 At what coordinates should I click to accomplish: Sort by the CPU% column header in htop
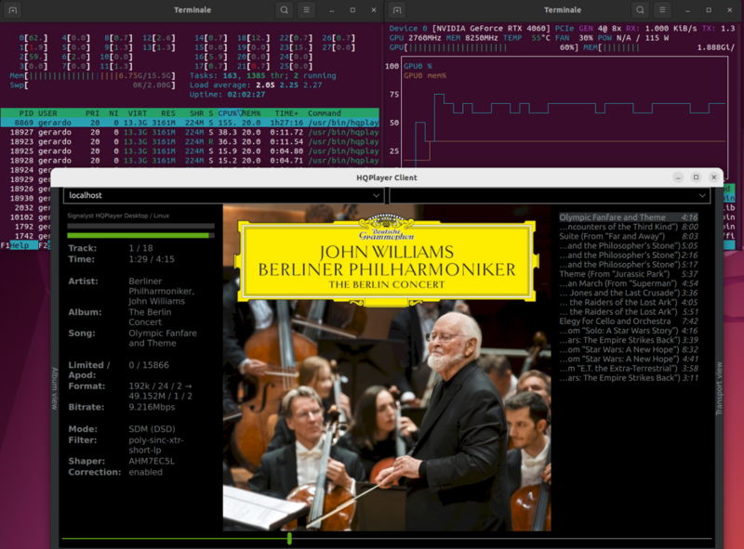(229, 112)
